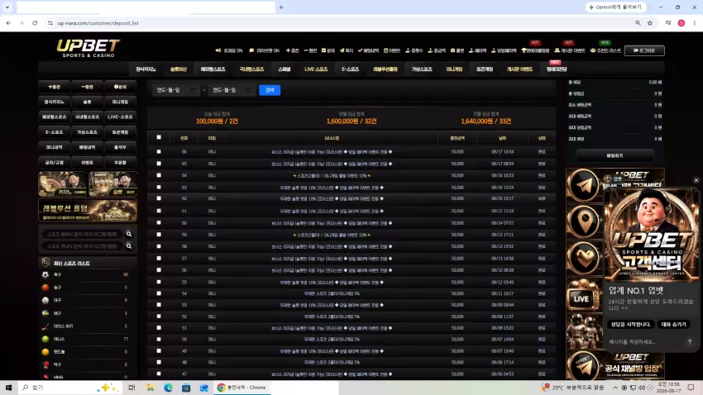
Task: Click the blue 검색 search button
Action: pos(270,90)
